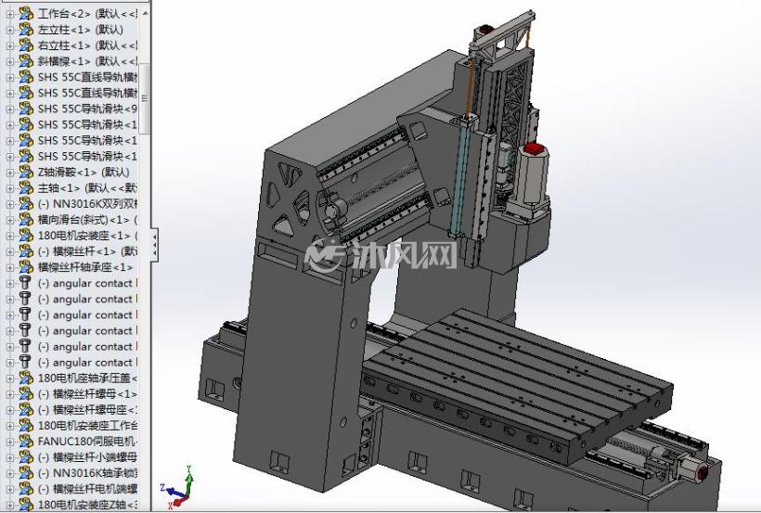Expand the FANUC180伺服电机 tree node
The width and height of the screenshot is (761, 513).
tap(9, 442)
